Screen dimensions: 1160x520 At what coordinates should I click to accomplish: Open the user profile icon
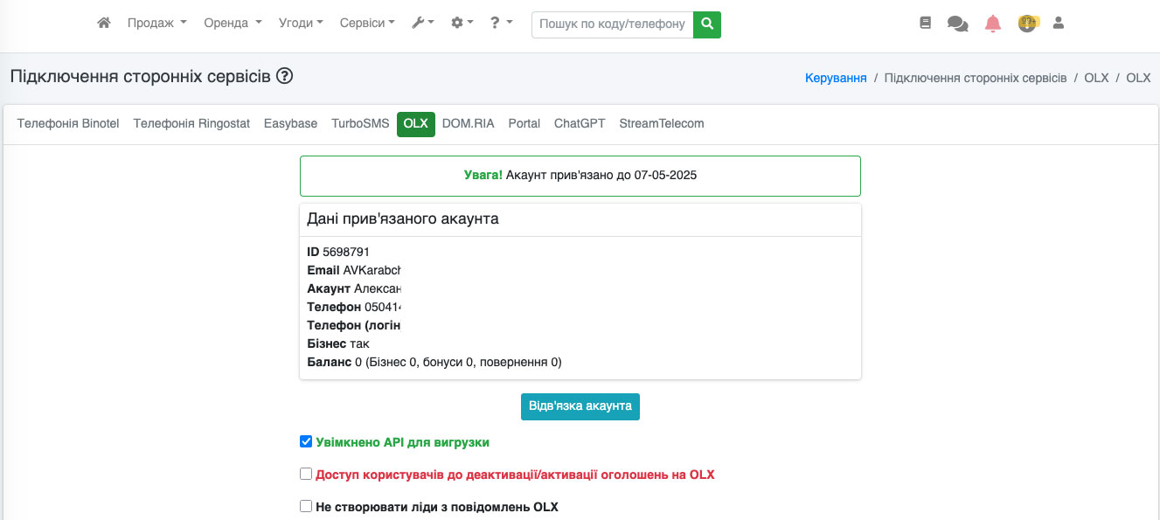(x=1059, y=24)
